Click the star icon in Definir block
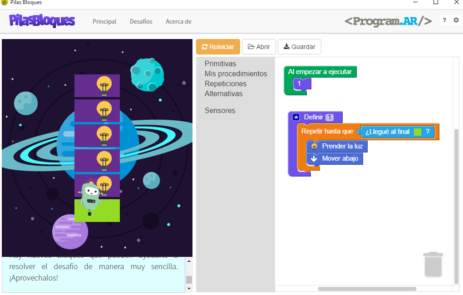This screenshot has width=463, height=295. 296,117
